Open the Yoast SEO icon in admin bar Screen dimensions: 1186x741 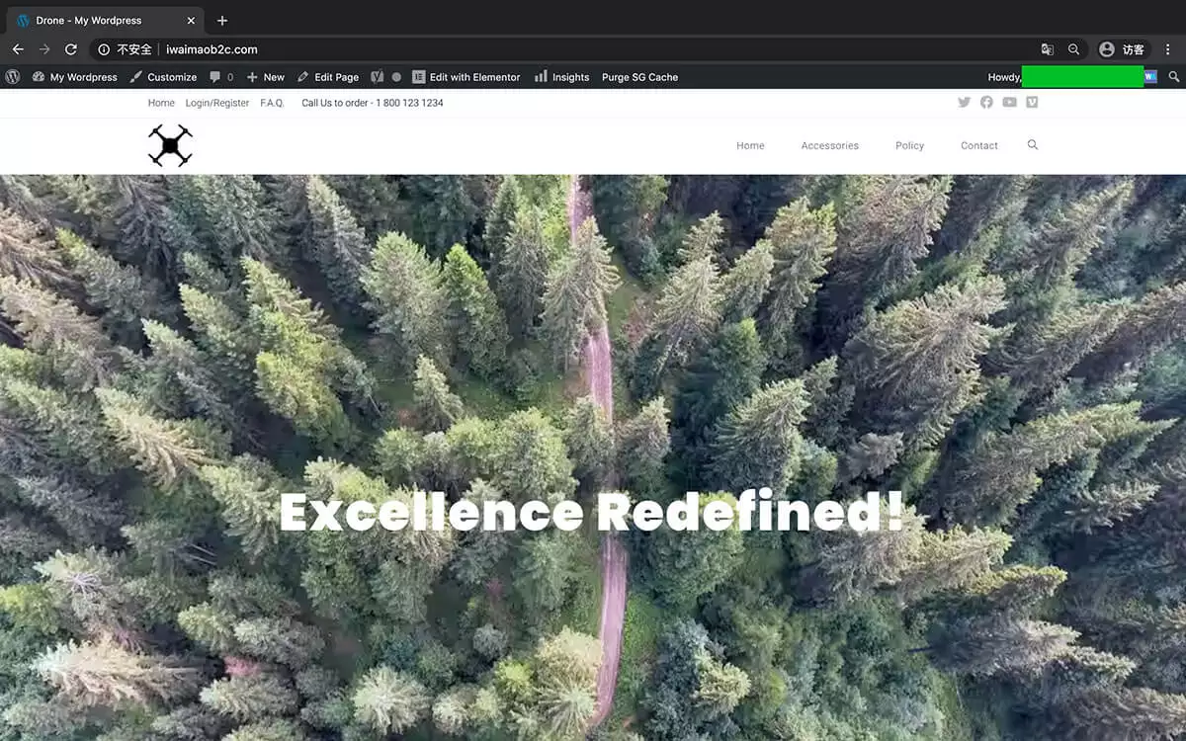(378, 77)
